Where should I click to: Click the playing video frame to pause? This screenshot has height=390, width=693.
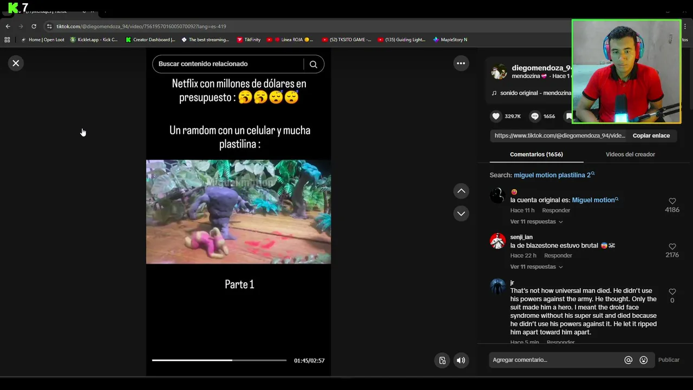(238, 212)
